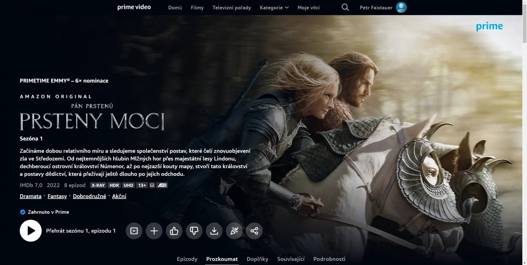Screen dimensions: 527x265
Task: Click the prime badge in the corner
Action: [x=489, y=26]
